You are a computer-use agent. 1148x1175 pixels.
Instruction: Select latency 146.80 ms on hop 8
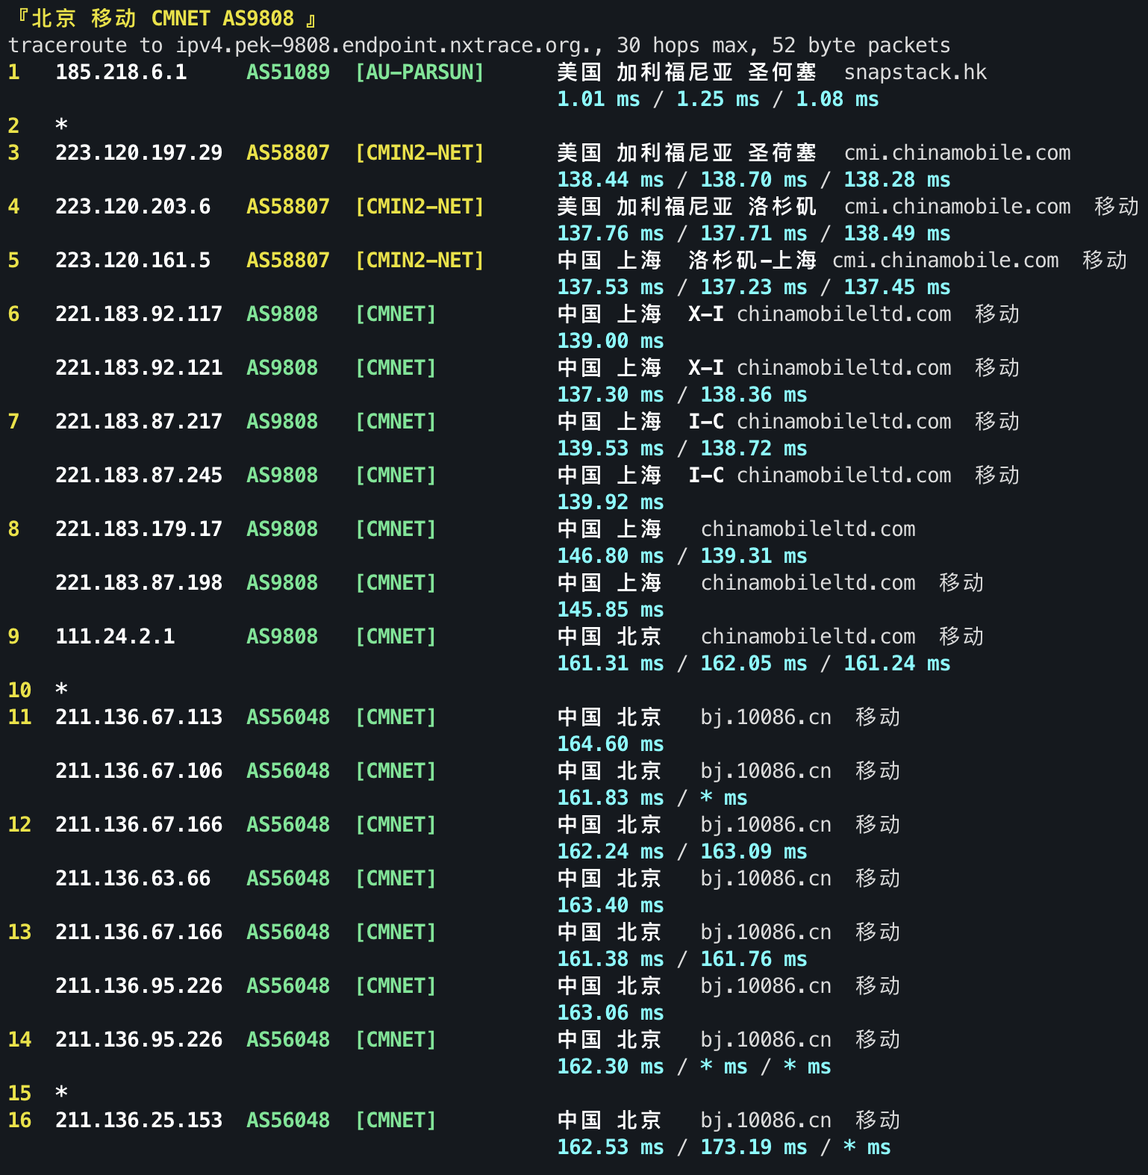click(611, 556)
